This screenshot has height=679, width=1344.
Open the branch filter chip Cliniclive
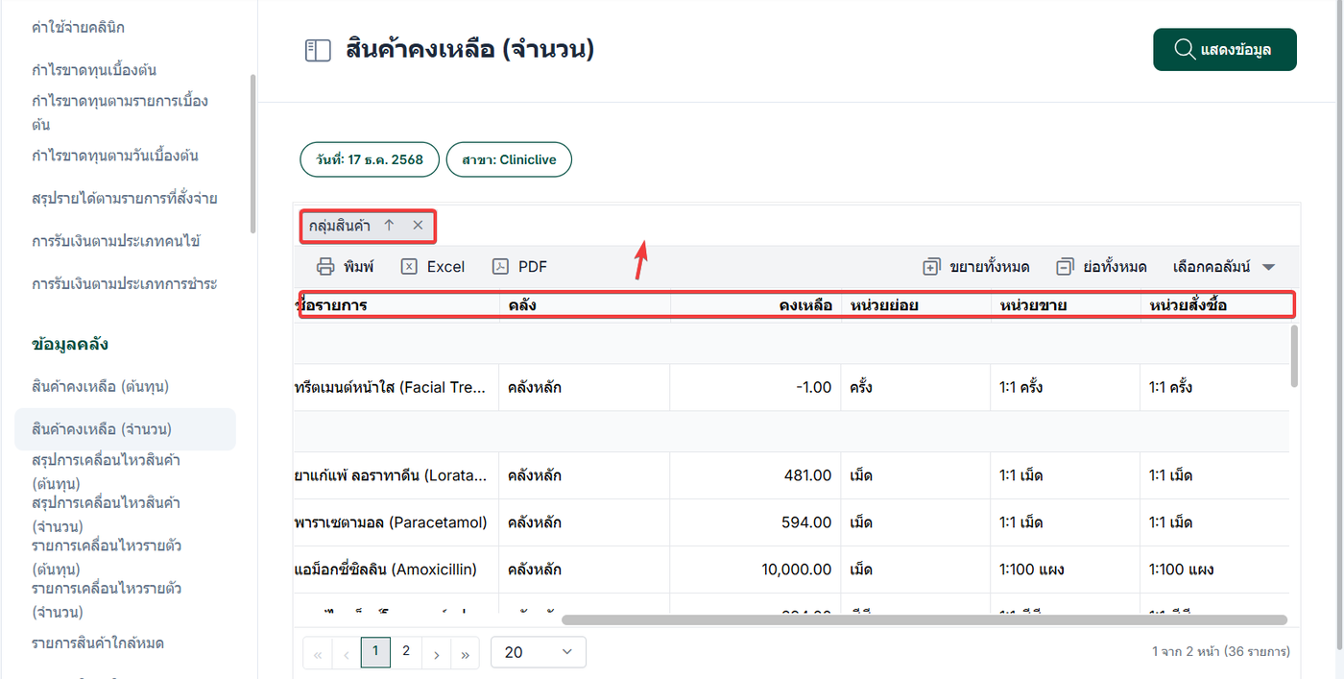point(509,159)
